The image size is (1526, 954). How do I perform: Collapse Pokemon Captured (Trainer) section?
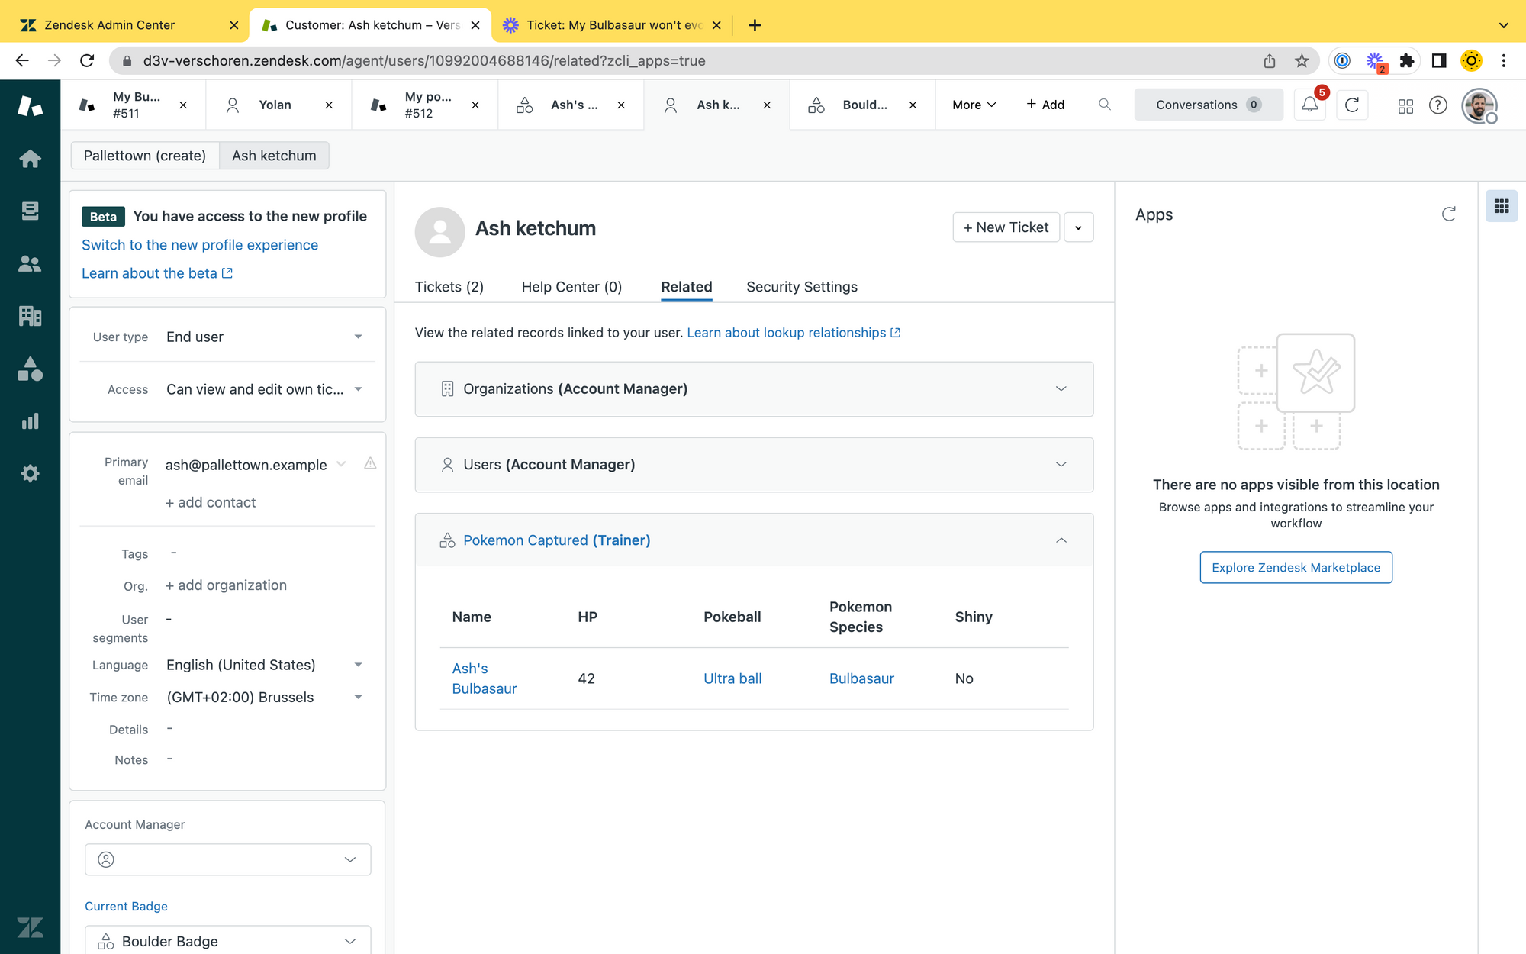(1061, 540)
